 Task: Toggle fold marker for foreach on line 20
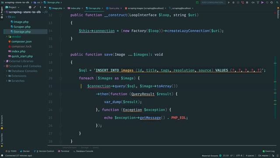61,78
